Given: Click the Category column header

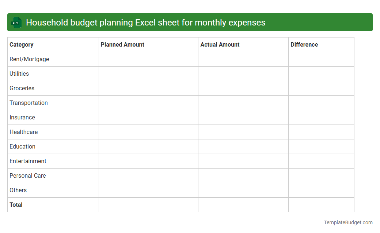Looking at the screenshot, I should pos(22,44).
